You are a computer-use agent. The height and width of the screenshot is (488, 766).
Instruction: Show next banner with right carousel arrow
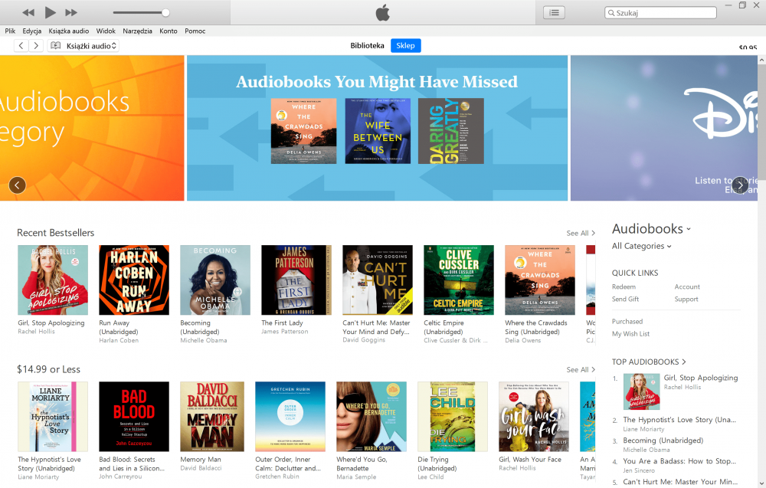(x=740, y=185)
